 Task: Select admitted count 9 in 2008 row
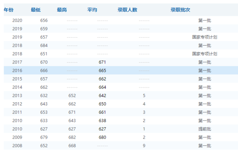point(144,145)
